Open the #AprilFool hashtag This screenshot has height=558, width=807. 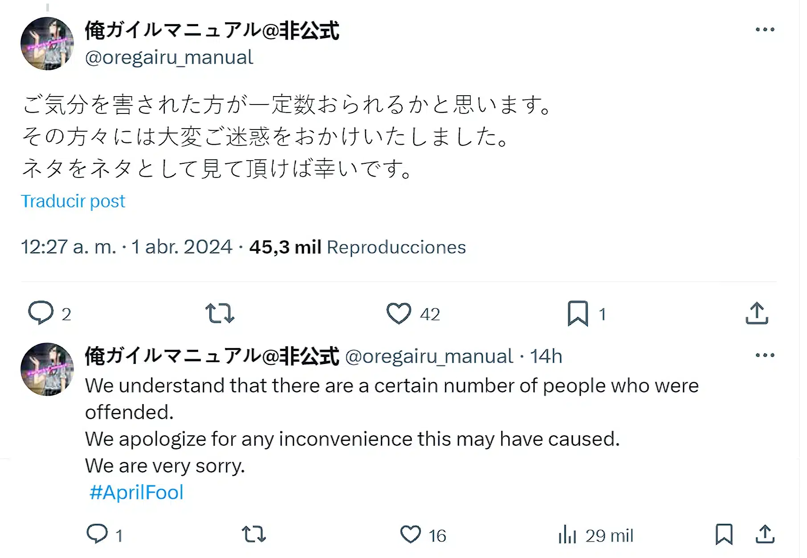pyautogui.click(x=136, y=493)
